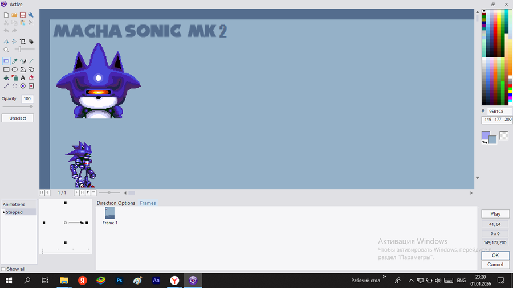
Task: Choose the top direction point
Action: coord(66,203)
